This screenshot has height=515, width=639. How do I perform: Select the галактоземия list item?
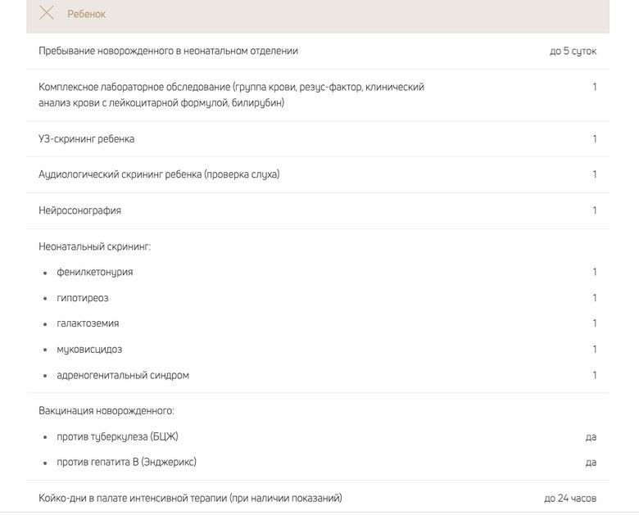coord(88,323)
